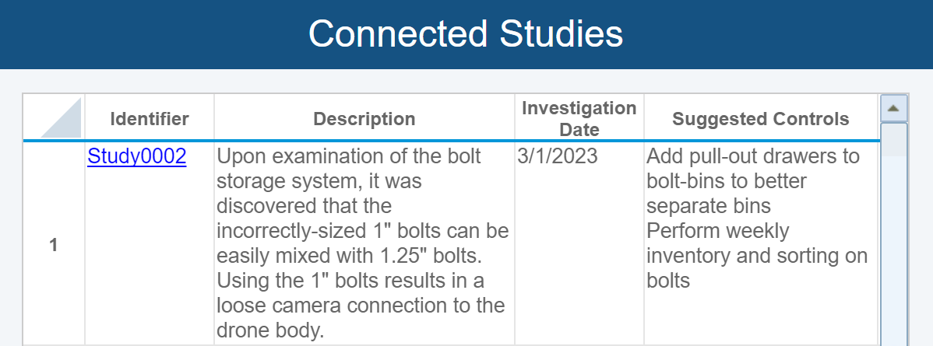Click the Connected Studies title bar
This screenshot has height=346, width=933.
[x=466, y=34]
